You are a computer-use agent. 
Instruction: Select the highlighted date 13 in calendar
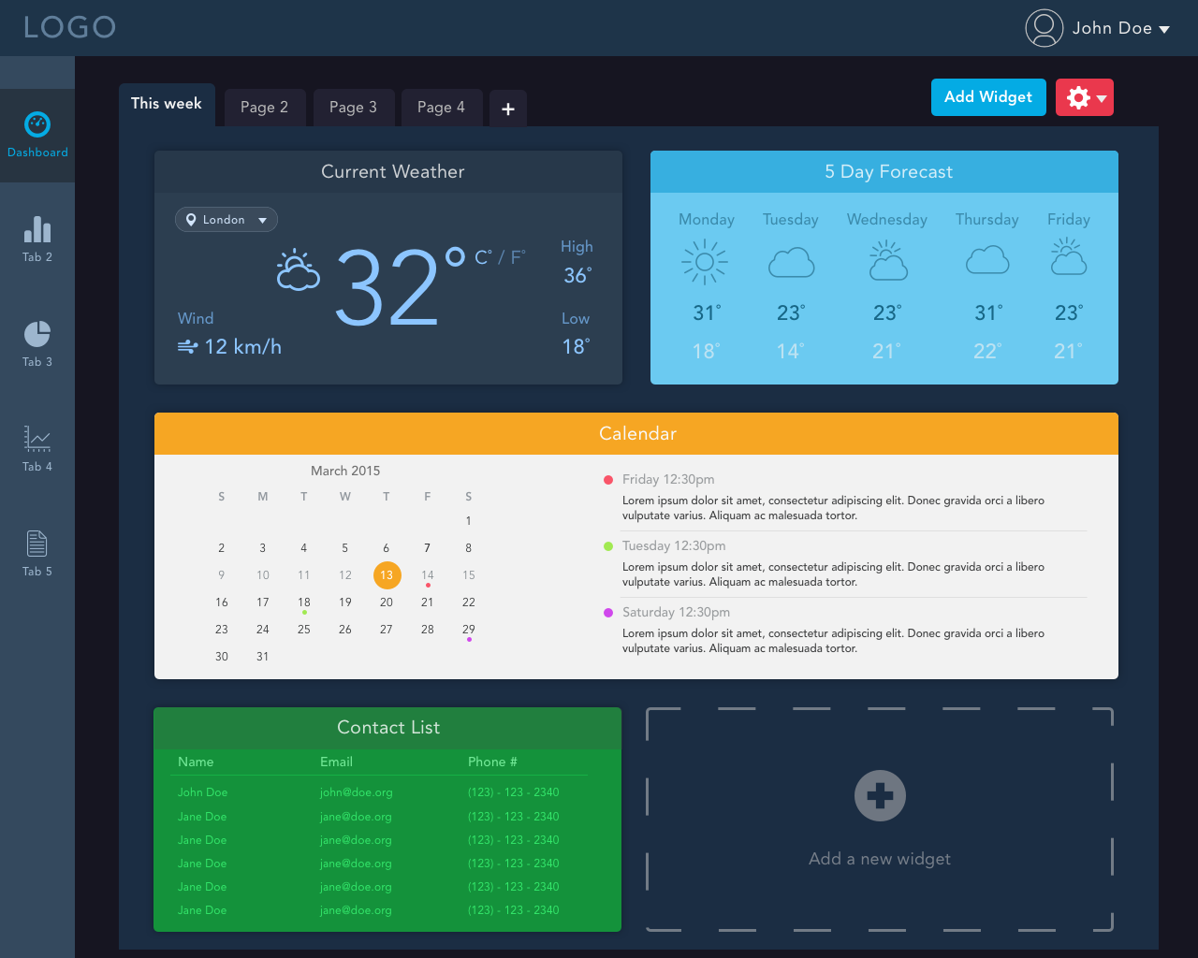click(x=387, y=575)
